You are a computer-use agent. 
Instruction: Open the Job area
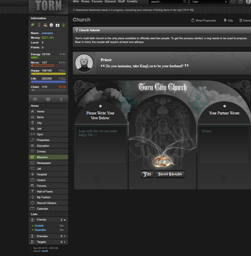click(48, 128)
